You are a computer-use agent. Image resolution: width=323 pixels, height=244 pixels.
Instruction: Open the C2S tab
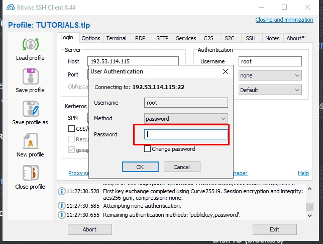(x=208, y=38)
